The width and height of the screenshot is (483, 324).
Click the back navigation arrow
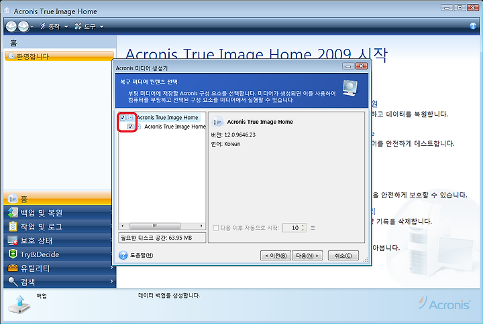(x=11, y=26)
